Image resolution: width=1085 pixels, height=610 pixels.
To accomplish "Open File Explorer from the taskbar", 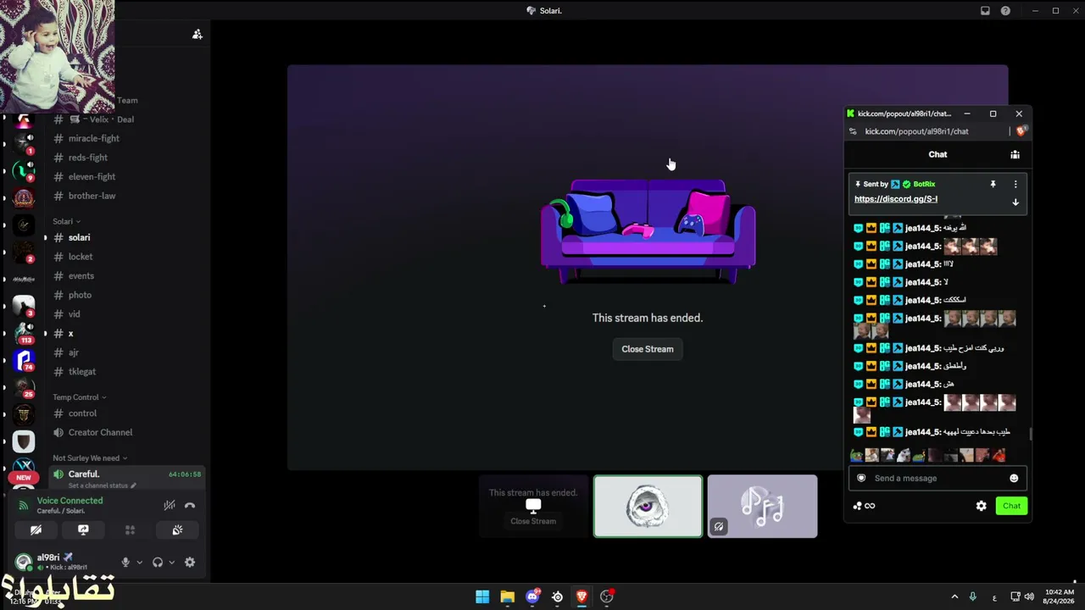I will (507, 596).
